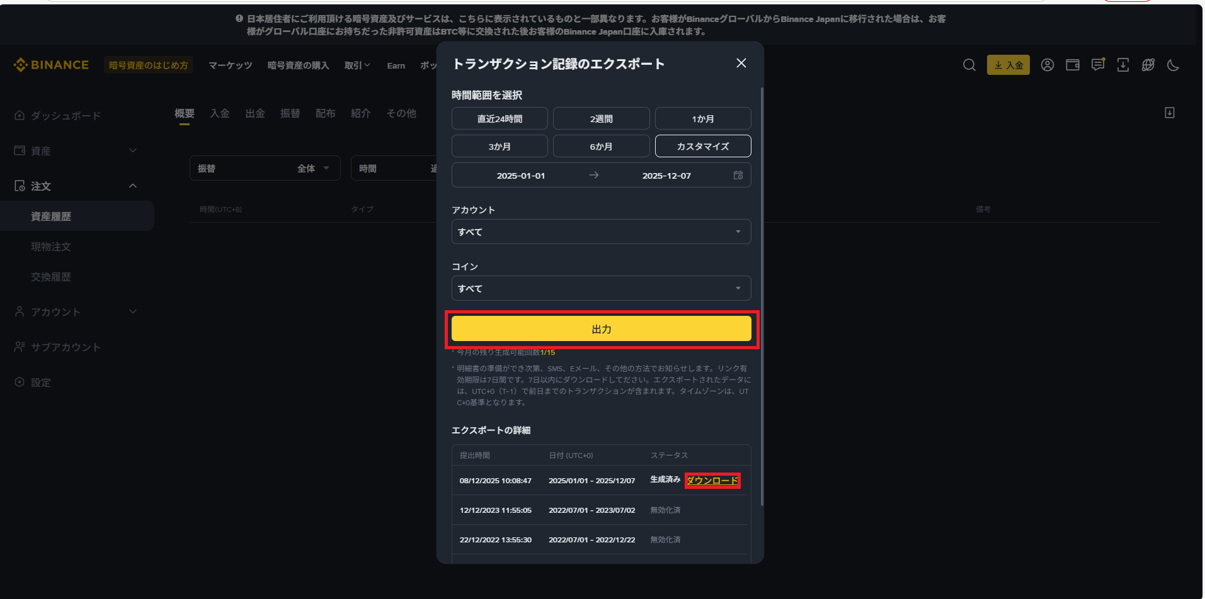Open the wallet icon in the top bar
Viewport: 1205px width, 599px height.
(1072, 65)
